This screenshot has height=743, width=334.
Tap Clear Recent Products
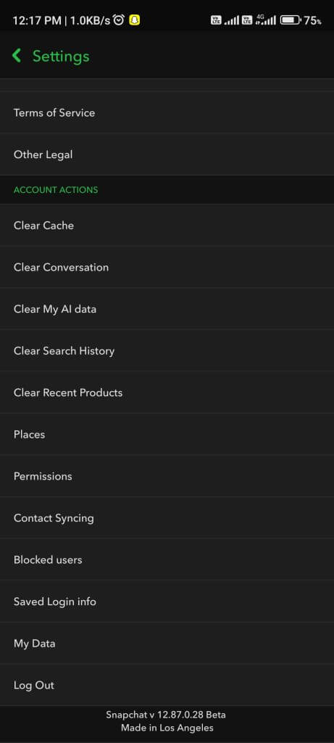click(167, 393)
